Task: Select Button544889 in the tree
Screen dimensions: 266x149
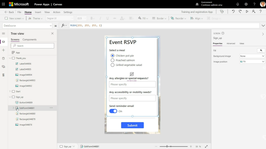Action: pyautogui.click(x=26, y=102)
